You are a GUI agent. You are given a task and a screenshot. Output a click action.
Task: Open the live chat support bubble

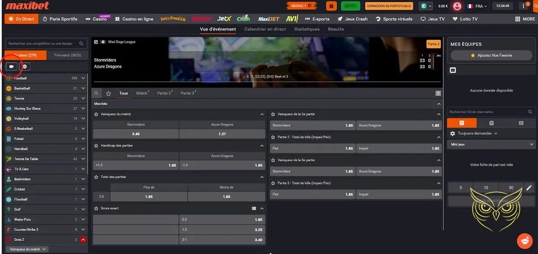(x=525, y=241)
